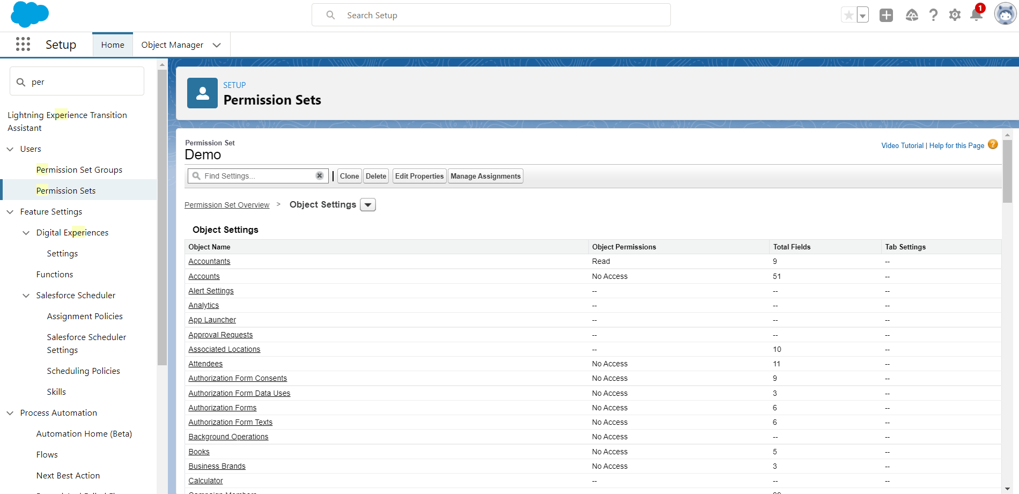Clear the Find Settings search box

pyautogui.click(x=320, y=176)
